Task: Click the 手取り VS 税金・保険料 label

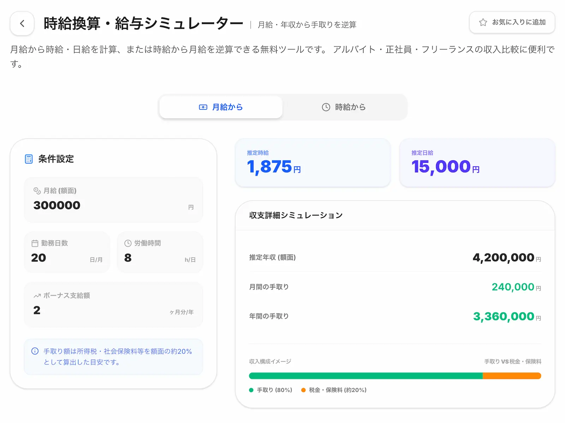Action: [x=513, y=362]
